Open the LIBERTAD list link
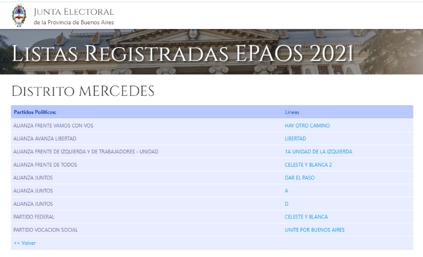Screen dimensions: 423x257 (x=295, y=139)
